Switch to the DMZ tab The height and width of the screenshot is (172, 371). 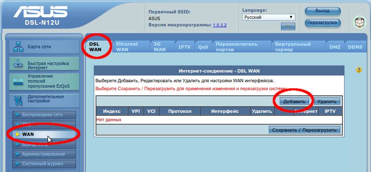point(335,47)
